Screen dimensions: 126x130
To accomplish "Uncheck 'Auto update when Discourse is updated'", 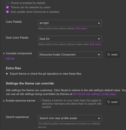I will point(8,12).
